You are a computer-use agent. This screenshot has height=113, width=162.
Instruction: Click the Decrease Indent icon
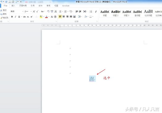pos(76,12)
